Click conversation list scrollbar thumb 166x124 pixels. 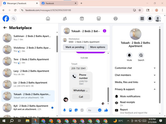(57, 44)
